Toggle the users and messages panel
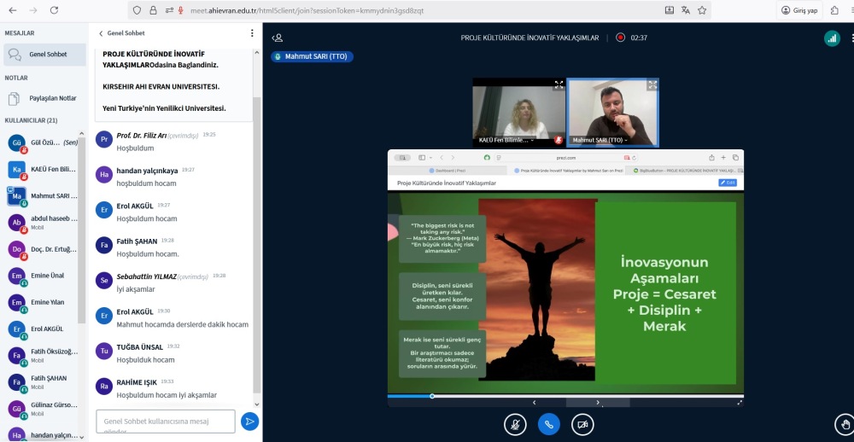This screenshot has height=442, width=854. (278, 38)
